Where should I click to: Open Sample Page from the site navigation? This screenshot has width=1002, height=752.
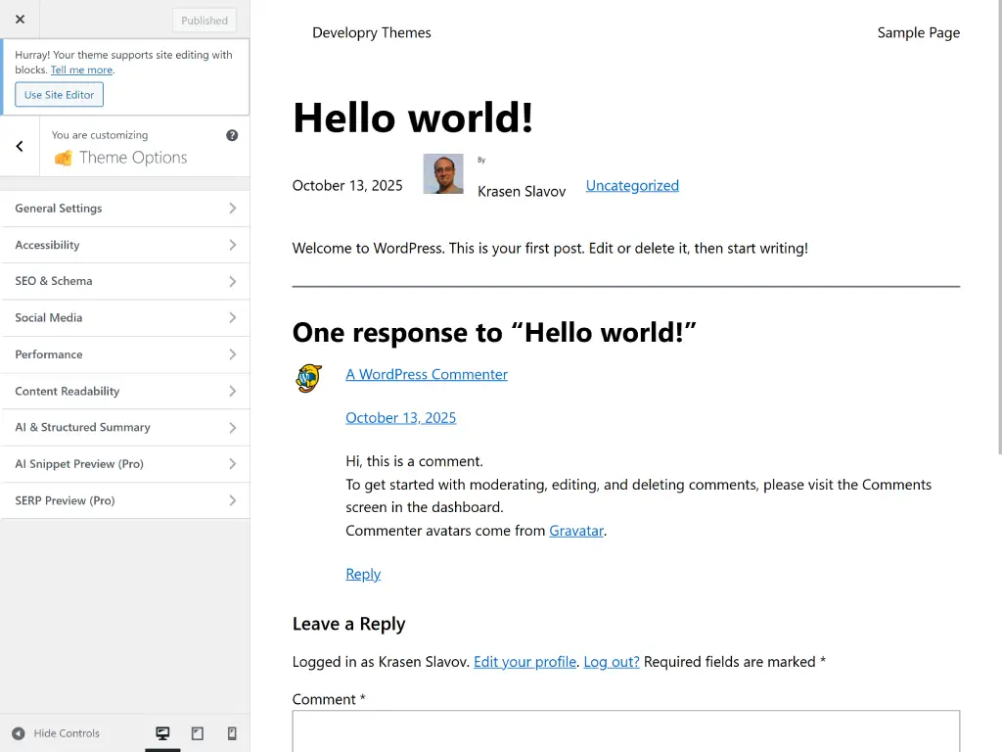pyautogui.click(x=918, y=32)
